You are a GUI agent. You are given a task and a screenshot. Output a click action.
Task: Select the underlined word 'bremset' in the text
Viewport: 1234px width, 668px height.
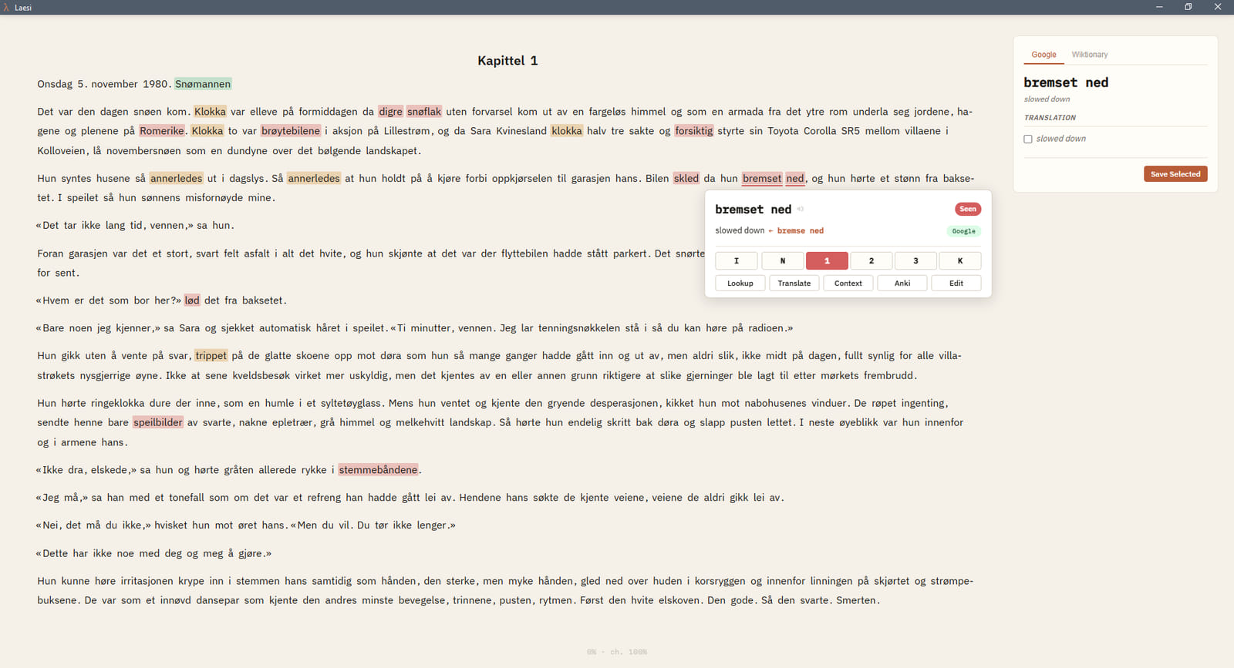[762, 179]
